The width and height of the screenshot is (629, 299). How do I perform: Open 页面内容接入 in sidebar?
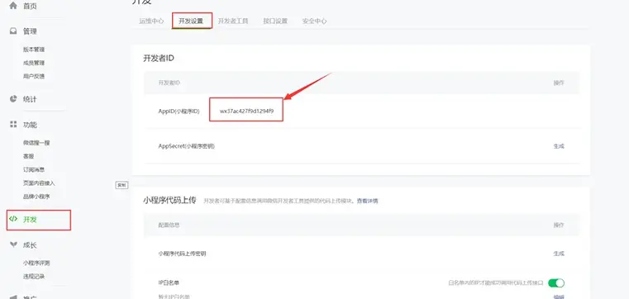39,183
